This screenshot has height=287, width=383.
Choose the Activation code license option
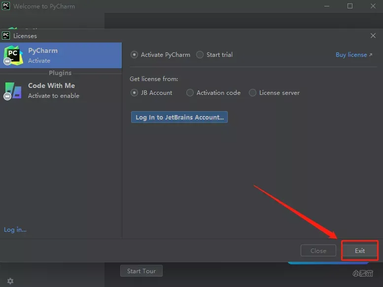(190, 93)
